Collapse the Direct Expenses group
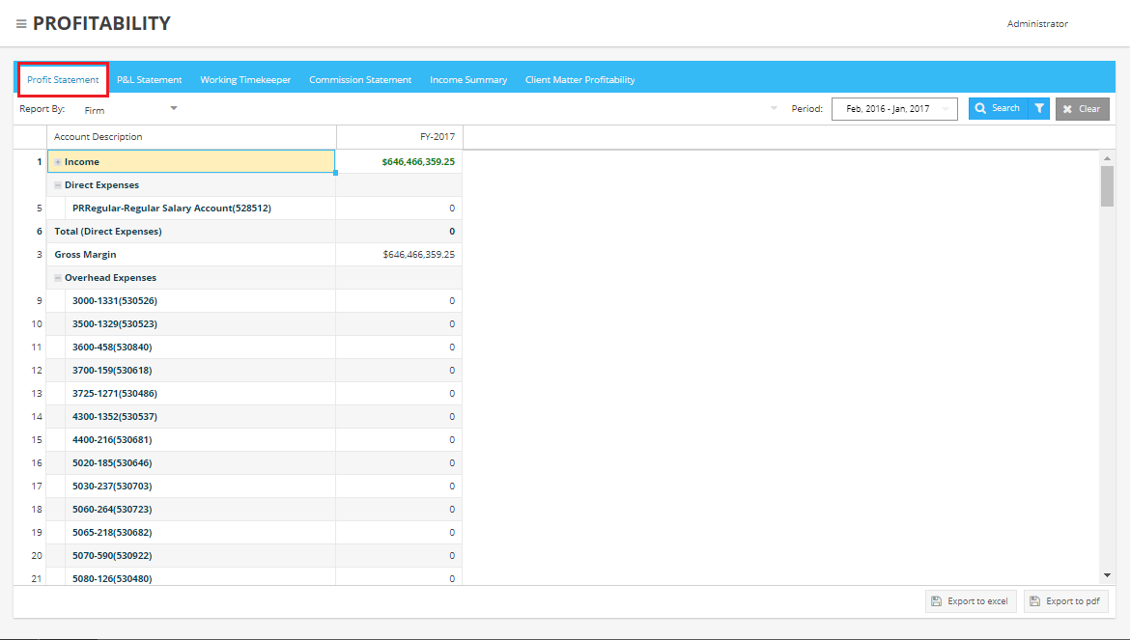 tap(58, 185)
